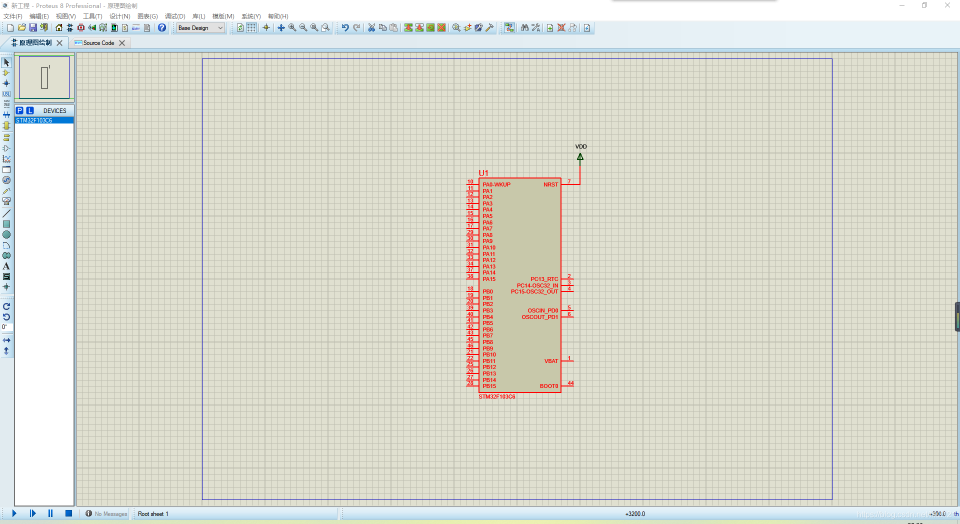Switch to the Source Code tab

(x=98, y=43)
